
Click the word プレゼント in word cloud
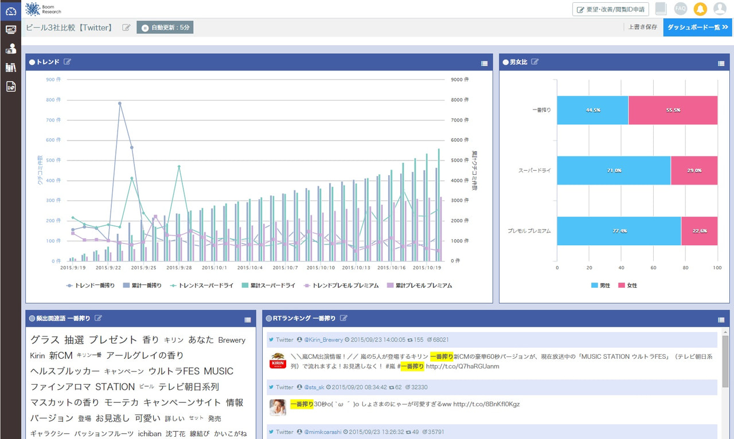tap(113, 339)
